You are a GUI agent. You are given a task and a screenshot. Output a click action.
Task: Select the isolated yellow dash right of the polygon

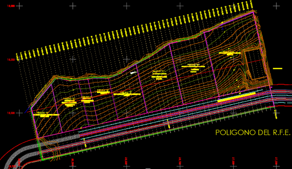pyautogui.click(x=277, y=68)
